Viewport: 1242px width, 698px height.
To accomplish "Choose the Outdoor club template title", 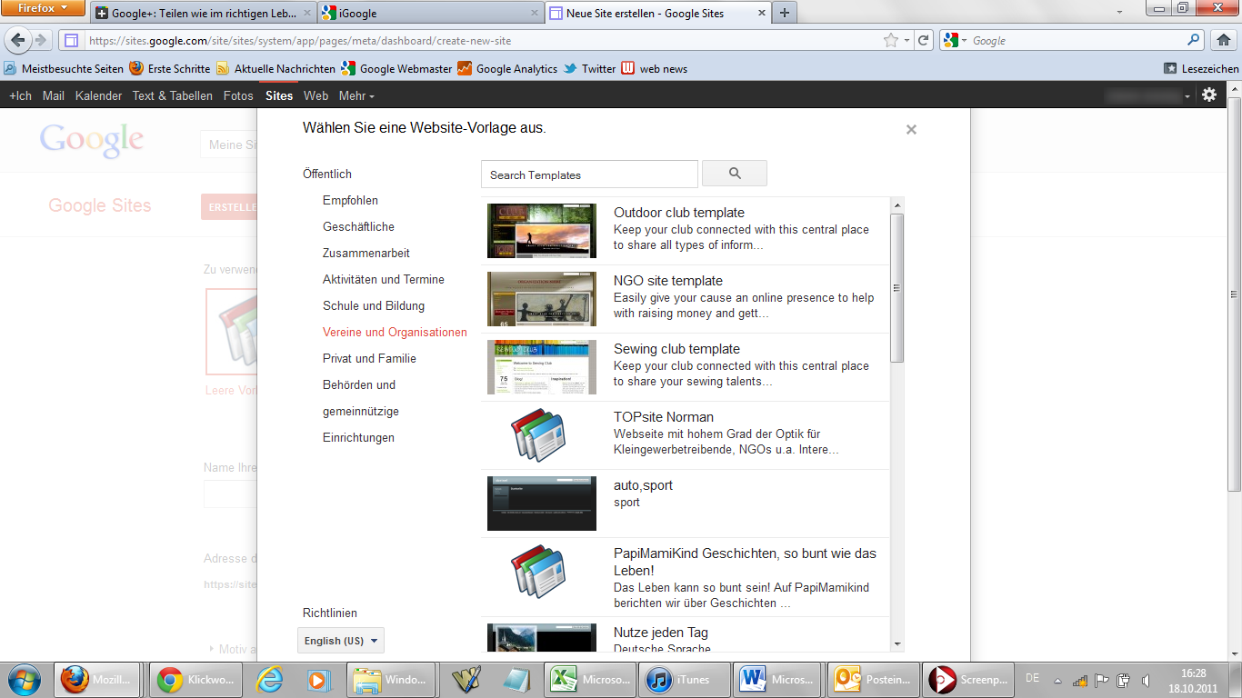I will click(678, 213).
